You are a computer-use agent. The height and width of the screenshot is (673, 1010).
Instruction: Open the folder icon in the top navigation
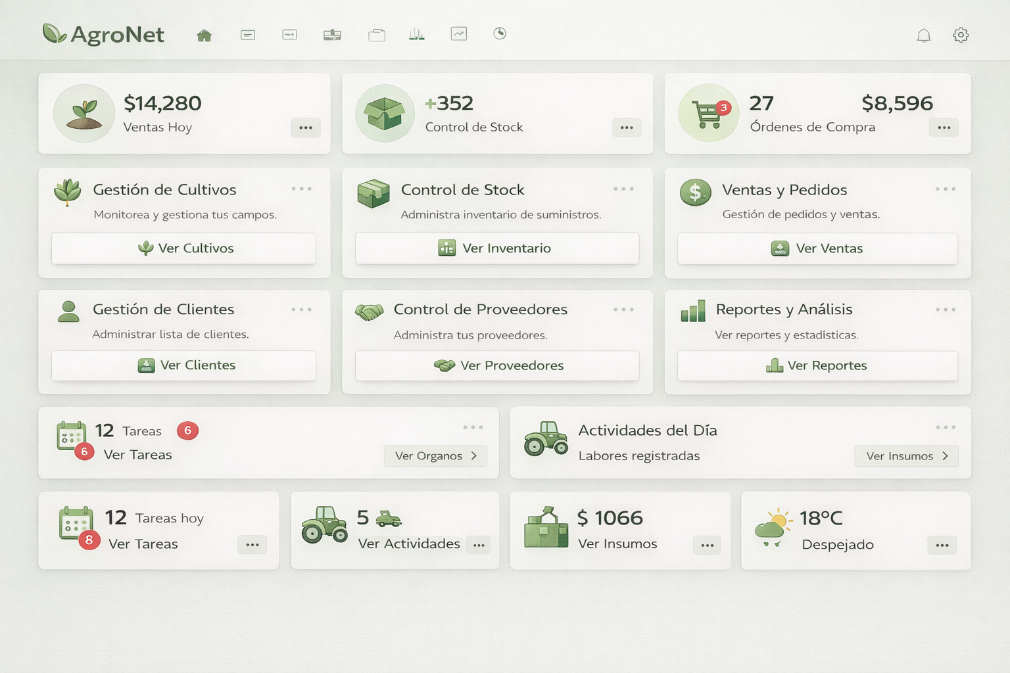coord(377,35)
